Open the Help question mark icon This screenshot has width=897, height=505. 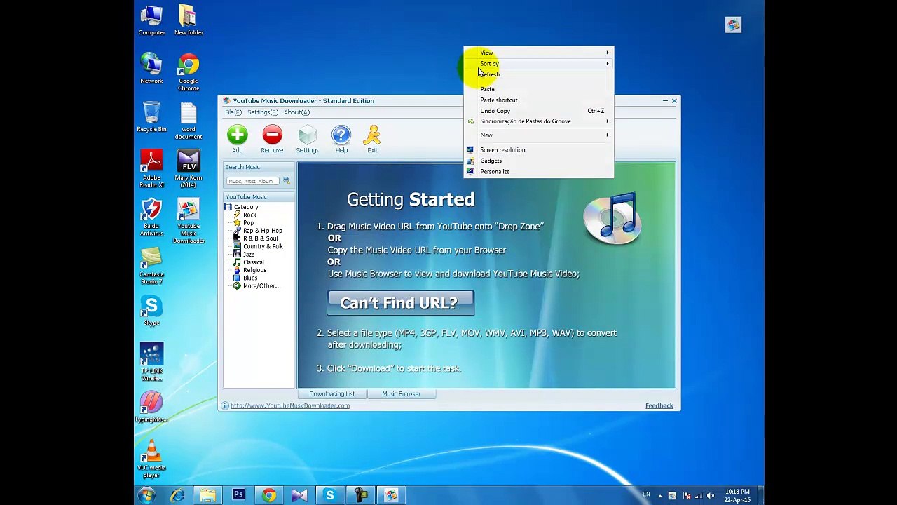[x=341, y=135]
